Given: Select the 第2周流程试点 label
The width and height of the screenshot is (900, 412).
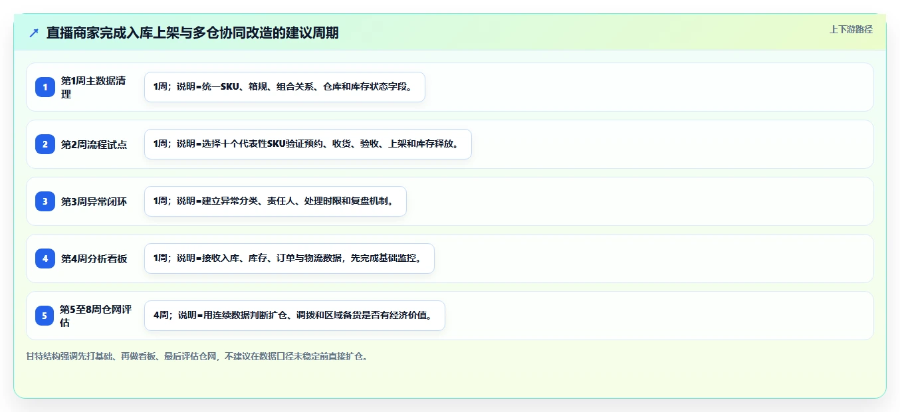Looking at the screenshot, I should [x=94, y=144].
